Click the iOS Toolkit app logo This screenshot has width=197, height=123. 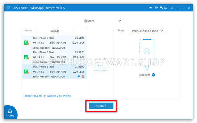click(8, 8)
